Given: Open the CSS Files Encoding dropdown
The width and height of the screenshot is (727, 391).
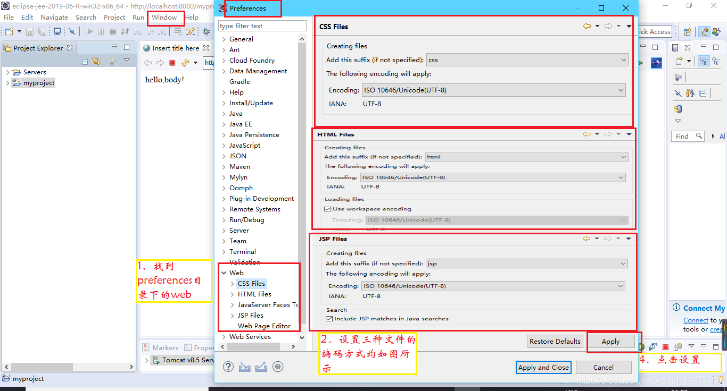Looking at the screenshot, I should pyautogui.click(x=494, y=90).
